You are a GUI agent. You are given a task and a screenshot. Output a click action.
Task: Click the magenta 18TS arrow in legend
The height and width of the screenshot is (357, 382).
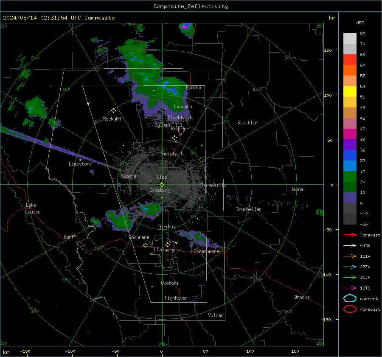350,288
